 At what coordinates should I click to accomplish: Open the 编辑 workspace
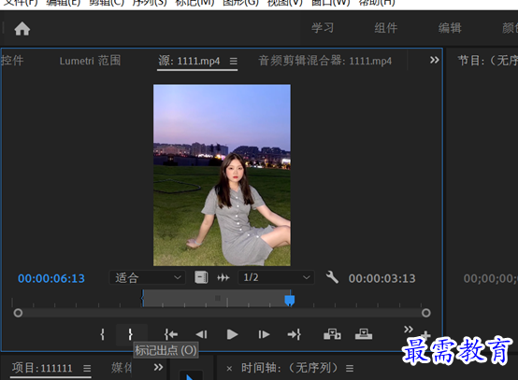[x=450, y=28]
